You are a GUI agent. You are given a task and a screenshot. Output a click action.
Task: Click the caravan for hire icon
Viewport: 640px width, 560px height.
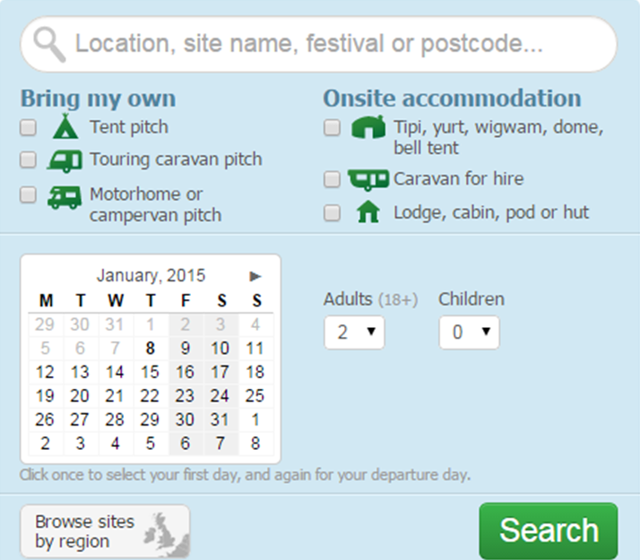coord(368,179)
